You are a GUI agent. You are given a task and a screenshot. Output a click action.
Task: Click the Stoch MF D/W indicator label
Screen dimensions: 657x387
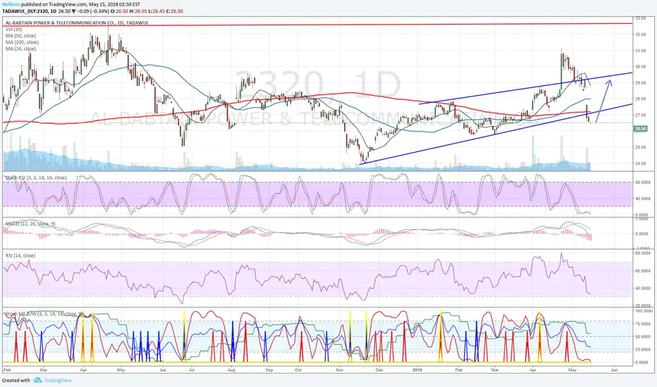pyautogui.click(x=45, y=314)
